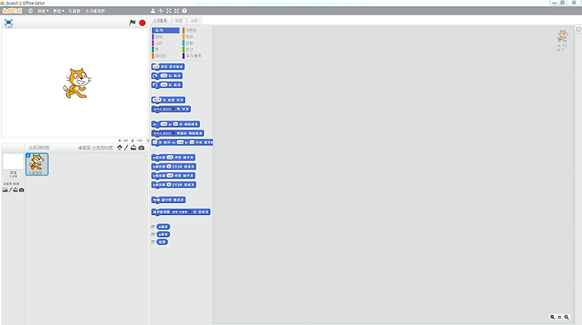This screenshot has height=325, width=582.
Task: Create new backdrop from camera
Action: (22, 190)
